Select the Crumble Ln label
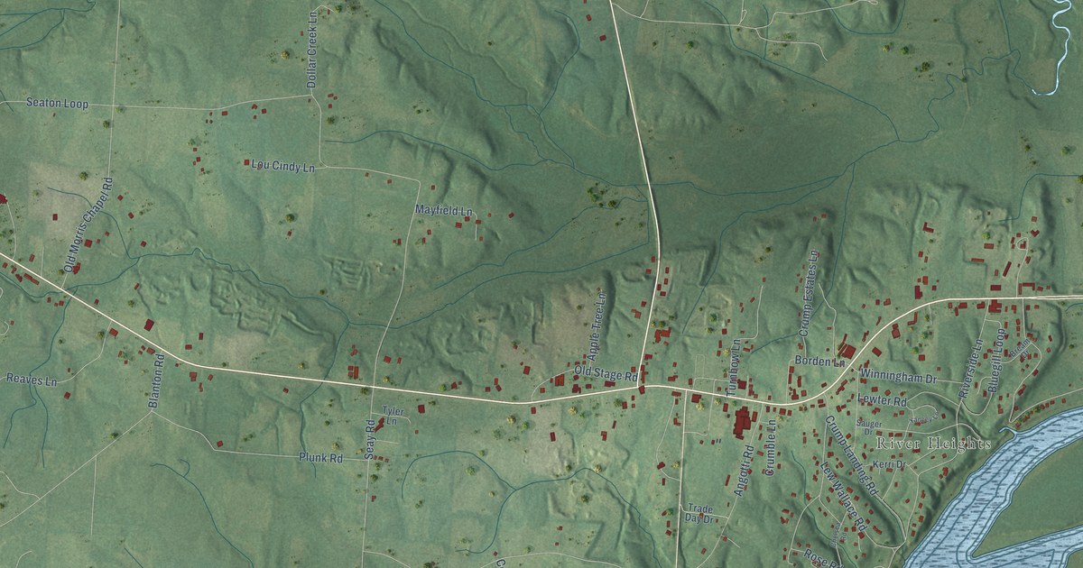The image size is (1083, 568). tap(773, 447)
